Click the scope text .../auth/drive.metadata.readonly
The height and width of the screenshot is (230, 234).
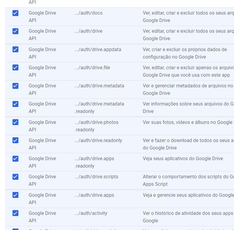coord(99,108)
